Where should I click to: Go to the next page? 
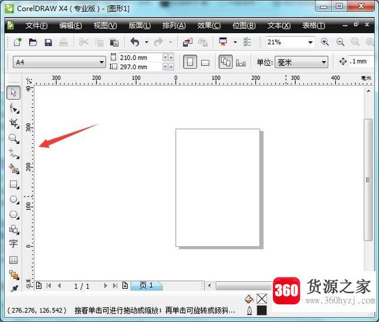point(105,286)
